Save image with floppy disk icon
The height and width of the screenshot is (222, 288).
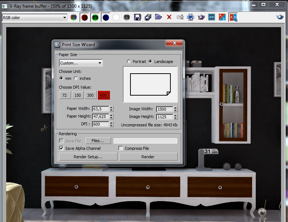point(137,17)
